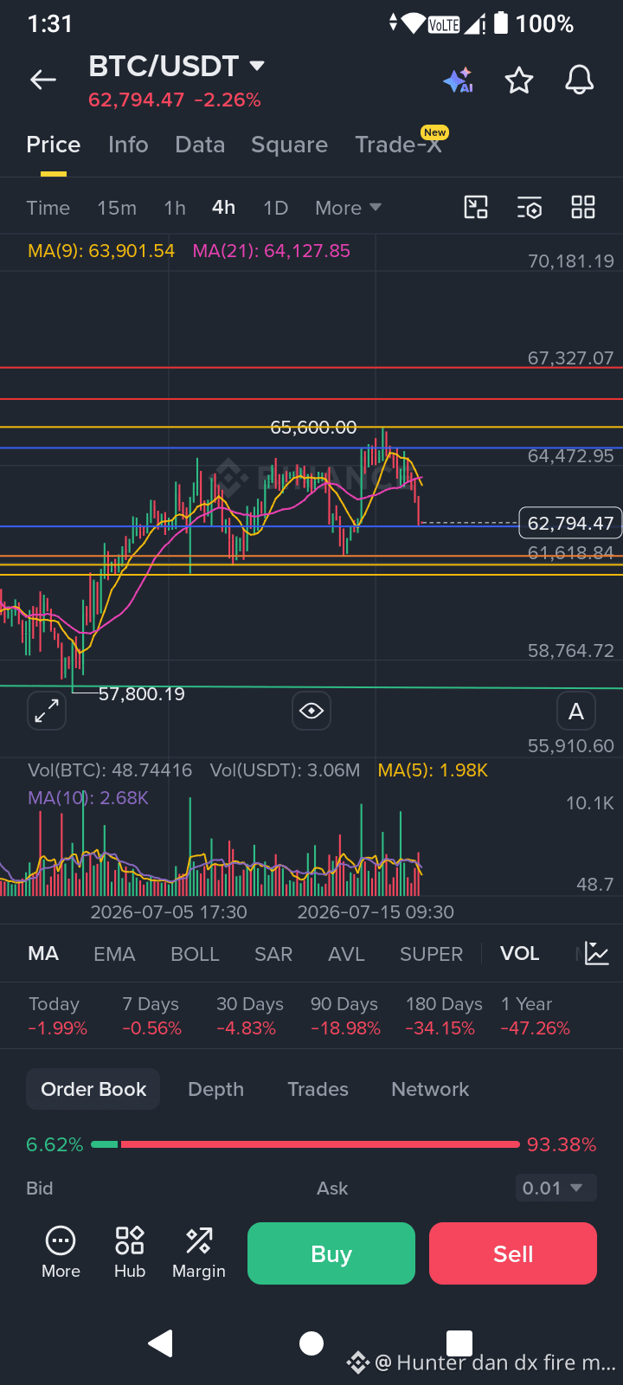The width and height of the screenshot is (623, 1385).
Task: Open the multi-chart grid layout icon
Action: coord(583,208)
